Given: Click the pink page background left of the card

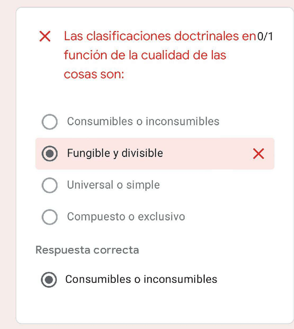Looking at the screenshot, I should point(7,163).
